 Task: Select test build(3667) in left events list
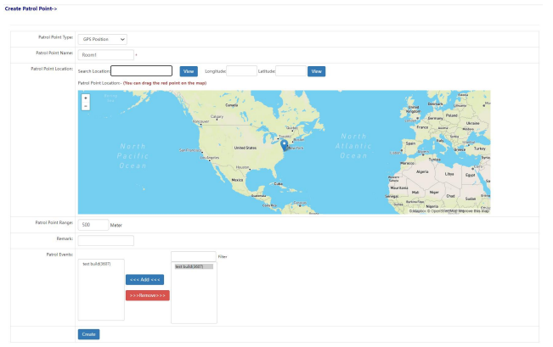[97, 264]
